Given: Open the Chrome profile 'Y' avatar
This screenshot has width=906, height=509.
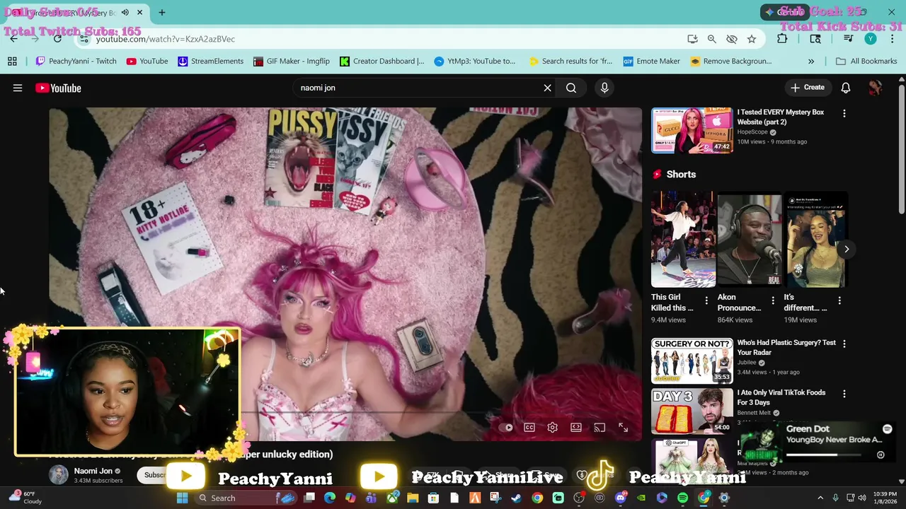Looking at the screenshot, I should pos(871,39).
